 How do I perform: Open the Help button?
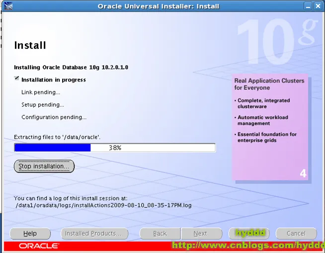coord(30,234)
